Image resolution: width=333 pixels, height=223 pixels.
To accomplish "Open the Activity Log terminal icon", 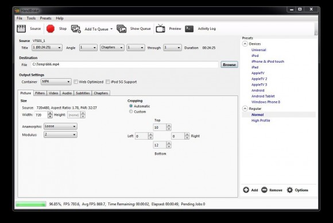I will (x=189, y=29).
